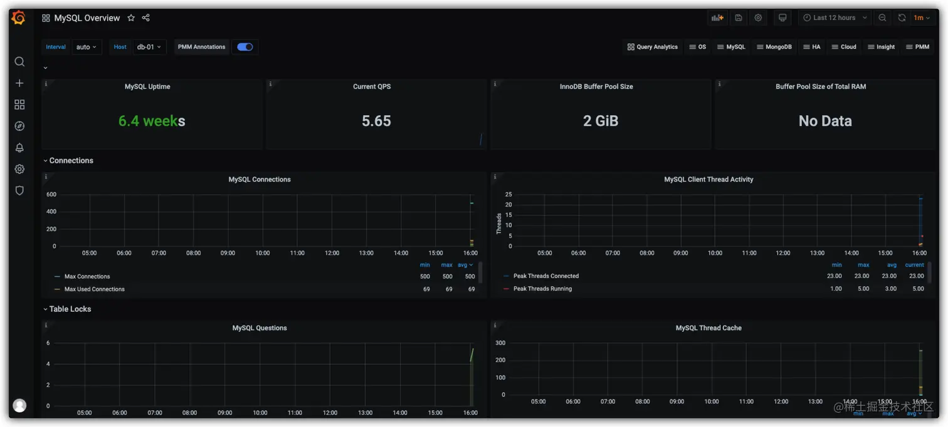The image size is (948, 427).
Task: Open the MySQL dashboards menu
Action: [732, 47]
